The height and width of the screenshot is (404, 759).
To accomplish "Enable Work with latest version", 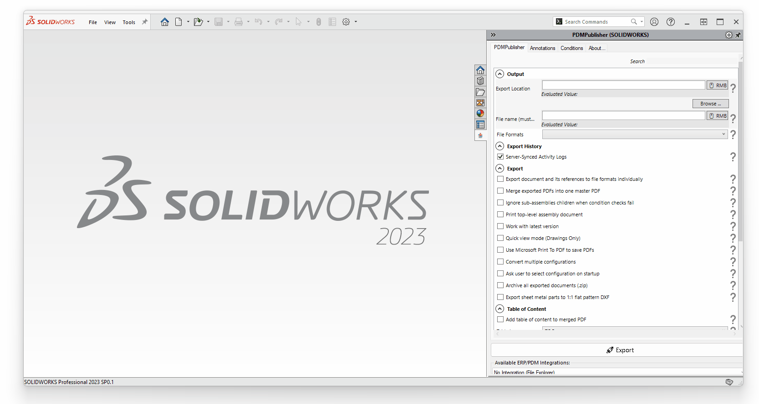I will pos(500,226).
